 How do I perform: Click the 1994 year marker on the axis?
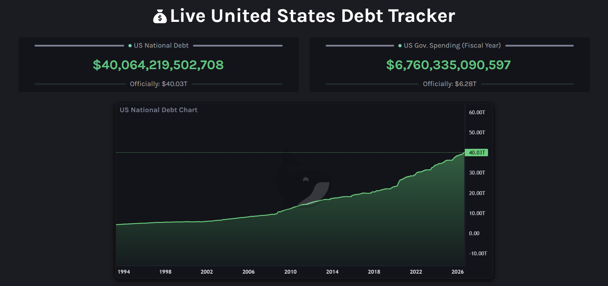124,272
